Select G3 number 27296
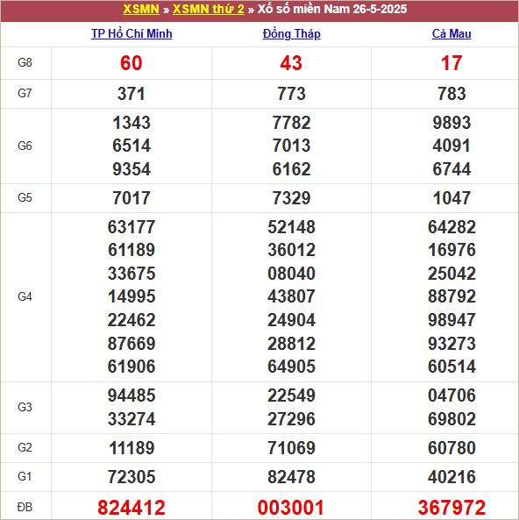 (291, 419)
